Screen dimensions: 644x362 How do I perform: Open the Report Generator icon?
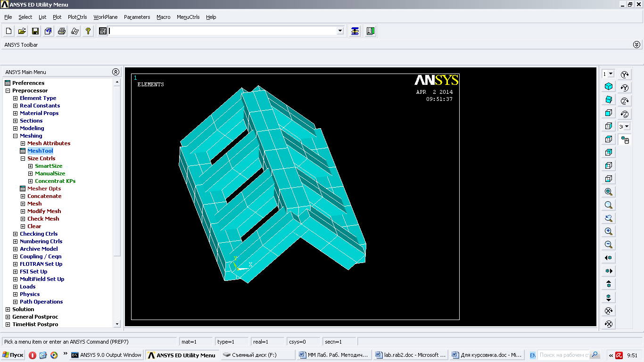pos(75,31)
